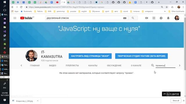Open the ГЛАВНАЯ channel tab
Viewport: 186px width, 104px height.
tap(35, 66)
